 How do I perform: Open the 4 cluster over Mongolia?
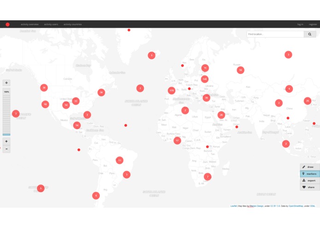tap(289, 89)
